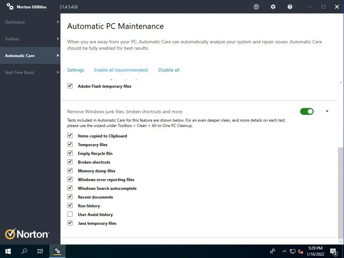Click Automatic PC Maintenance heading
Screen dimensions: 344x258
(x=116, y=26)
